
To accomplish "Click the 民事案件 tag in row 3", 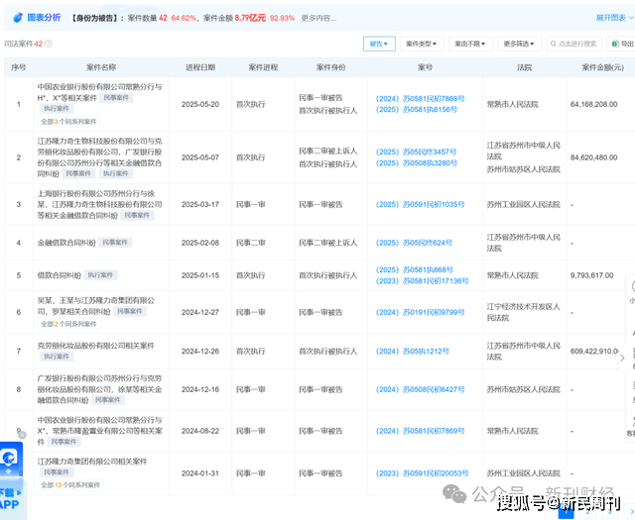I will 137,215.
